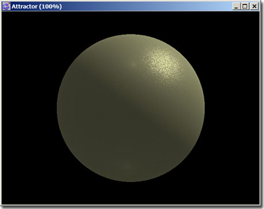Click black background above the sphere
The height and width of the screenshot is (209, 264).
(x=131, y=22)
